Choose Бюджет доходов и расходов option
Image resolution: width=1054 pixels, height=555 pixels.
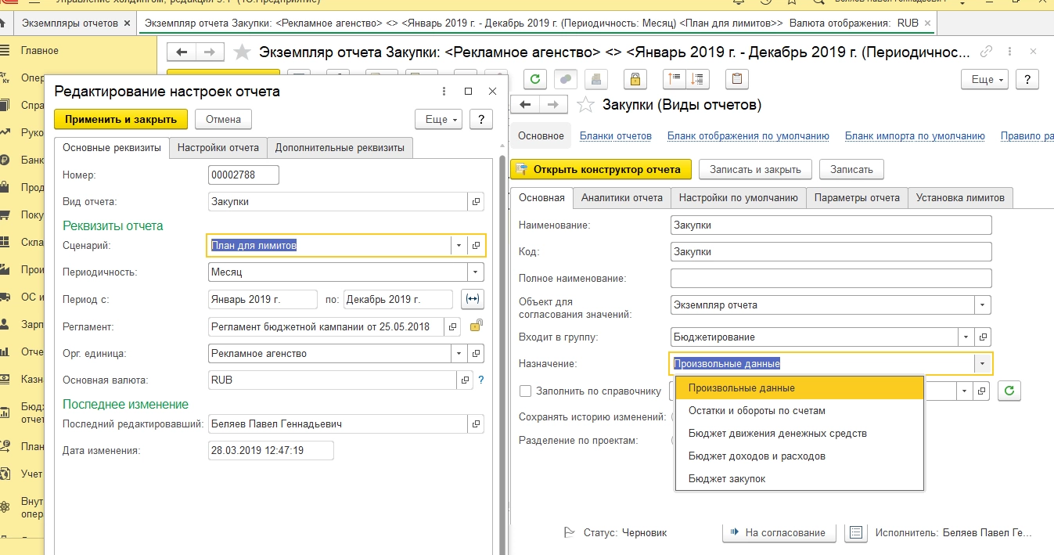pos(757,456)
